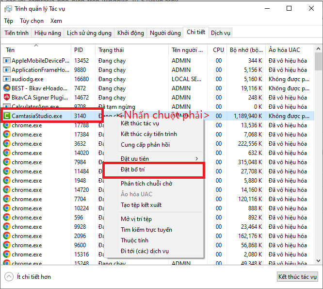Choose Tìm kiếm trực tuyến
This screenshot has height=289, width=323.
(154, 230)
